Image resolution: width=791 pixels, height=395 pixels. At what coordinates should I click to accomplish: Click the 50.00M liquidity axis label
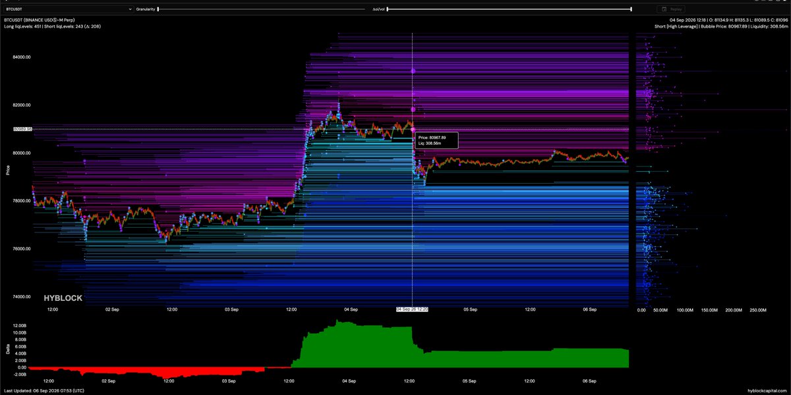(661, 309)
